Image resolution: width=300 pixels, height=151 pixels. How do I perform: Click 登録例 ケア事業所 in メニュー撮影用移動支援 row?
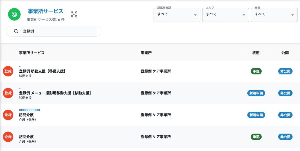click(156, 93)
